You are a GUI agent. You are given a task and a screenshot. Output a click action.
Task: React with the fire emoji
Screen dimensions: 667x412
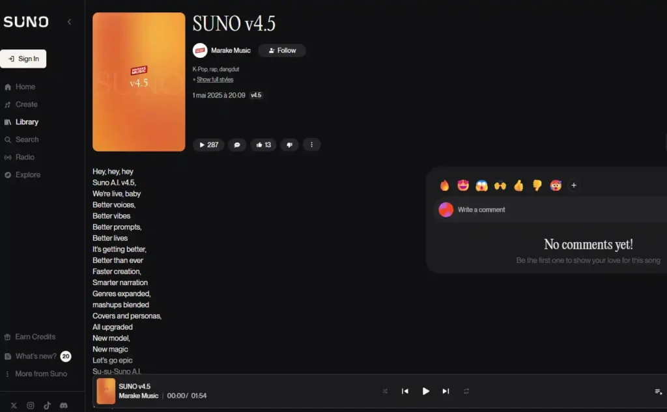click(x=445, y=185)
